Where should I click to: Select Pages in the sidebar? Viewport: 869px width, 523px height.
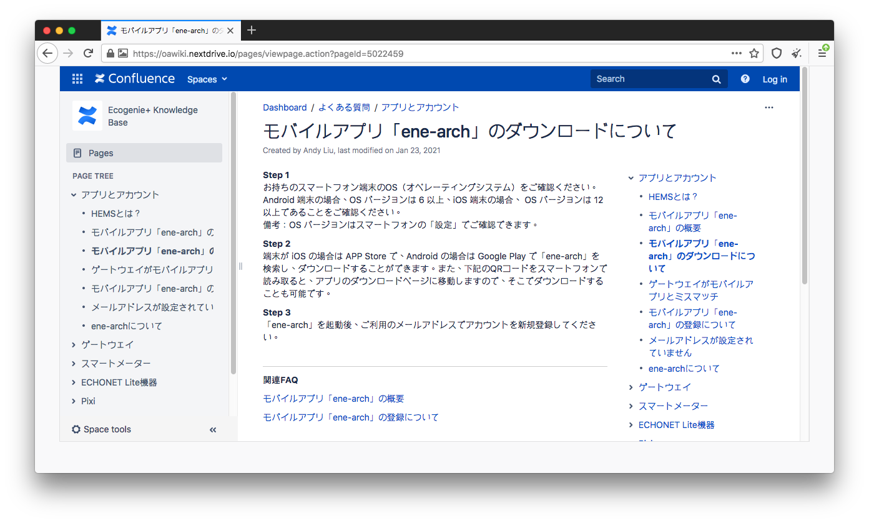(x=144, y=153)
